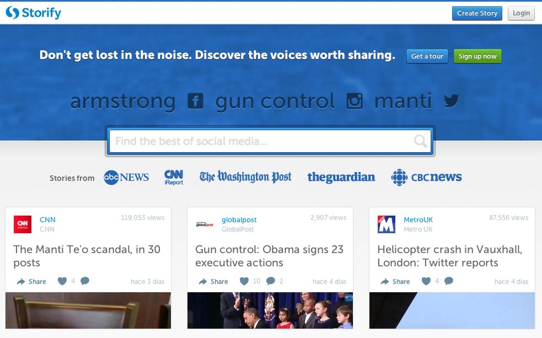542x338 pixels.
Task: Click the Storify logo in header
Action: click(33, 13)
